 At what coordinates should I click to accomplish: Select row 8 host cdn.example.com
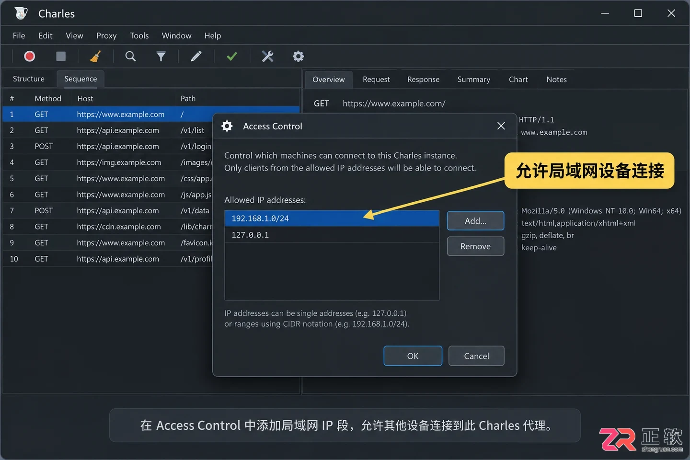[108, 227]
